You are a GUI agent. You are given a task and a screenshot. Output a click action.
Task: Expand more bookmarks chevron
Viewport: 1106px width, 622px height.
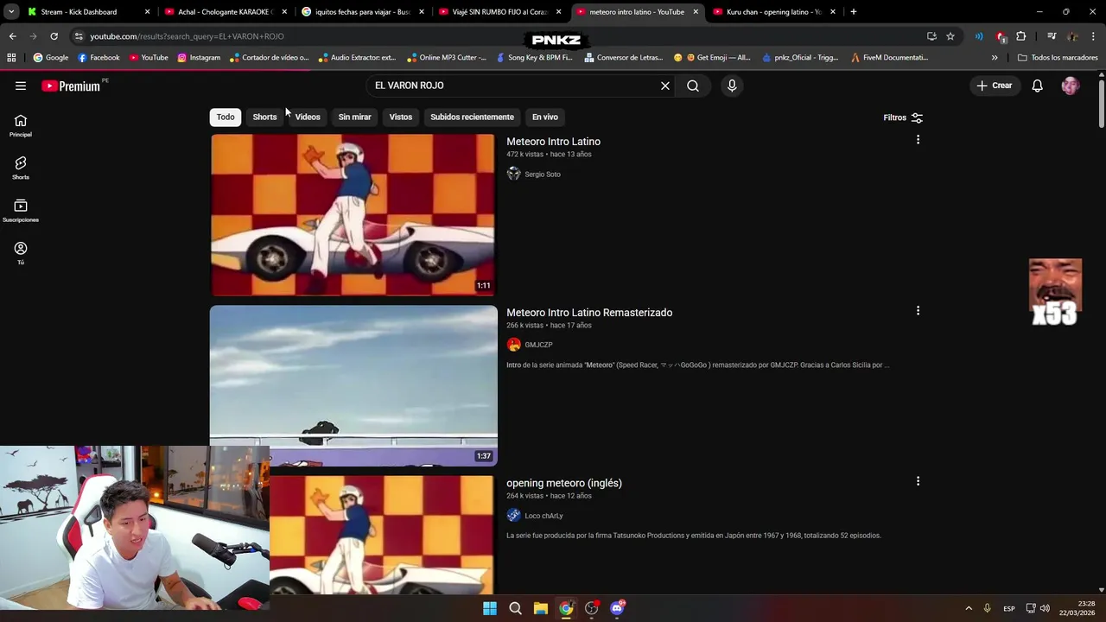(995, 58)
